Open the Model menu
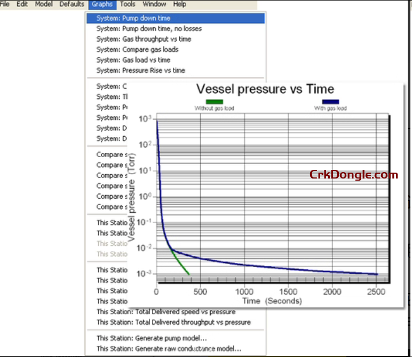The width and height of the screenshot is (412, 357). [x=43, y=4]
